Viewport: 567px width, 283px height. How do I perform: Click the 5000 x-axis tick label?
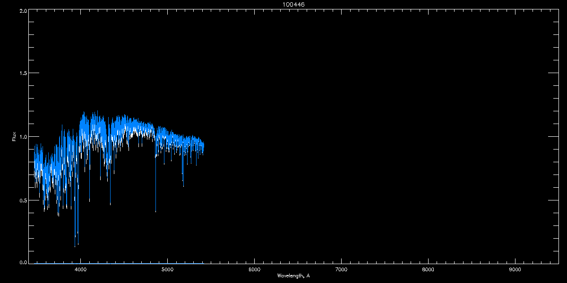167,269
